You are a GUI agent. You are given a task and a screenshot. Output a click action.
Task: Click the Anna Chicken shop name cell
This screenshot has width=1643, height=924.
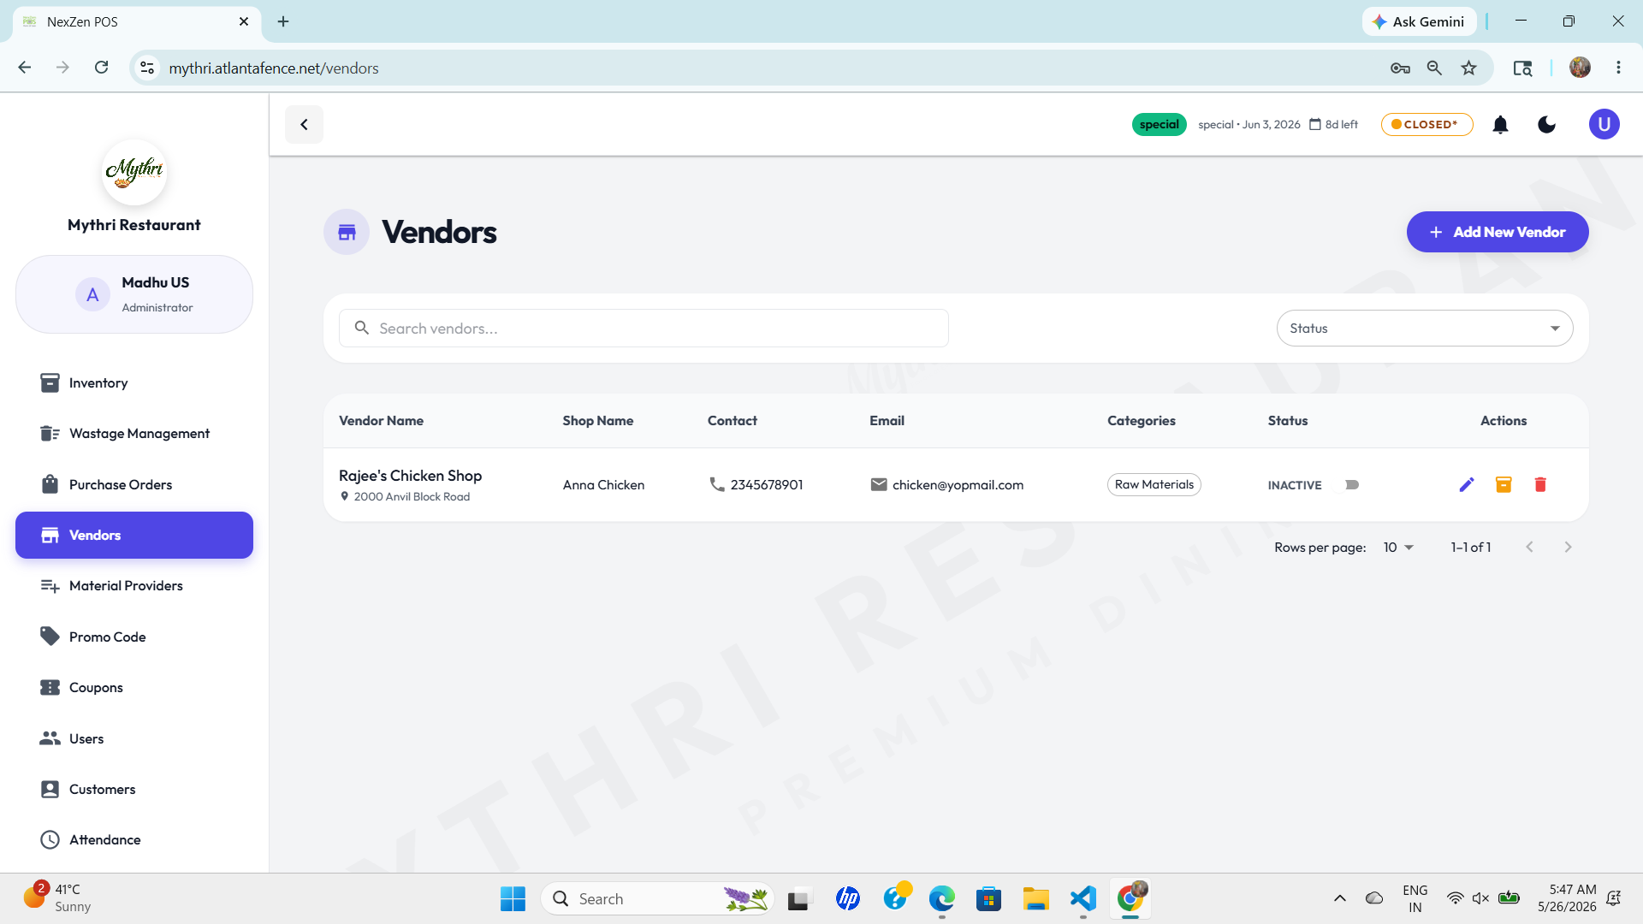pos(603,485)
